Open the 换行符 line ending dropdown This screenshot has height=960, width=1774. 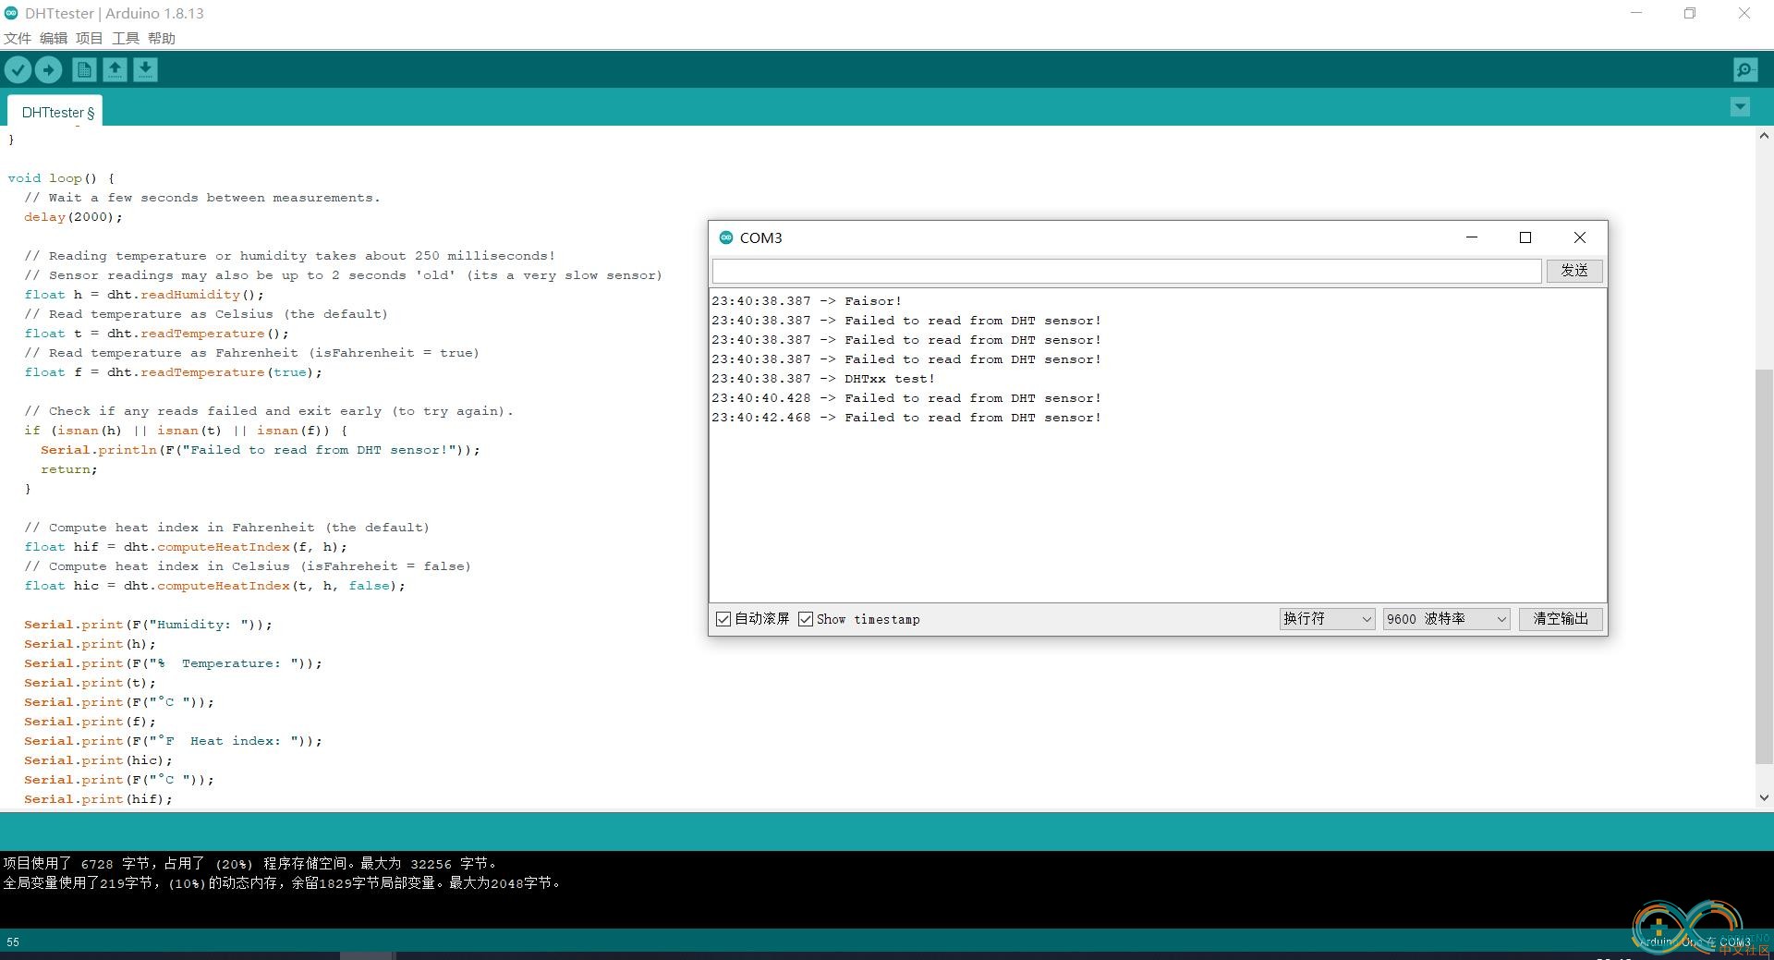[x=1327, y=619]
